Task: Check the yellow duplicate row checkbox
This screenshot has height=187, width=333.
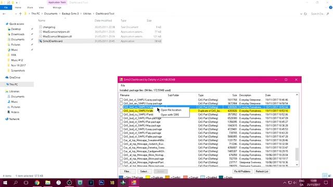Action: (121, 111)
